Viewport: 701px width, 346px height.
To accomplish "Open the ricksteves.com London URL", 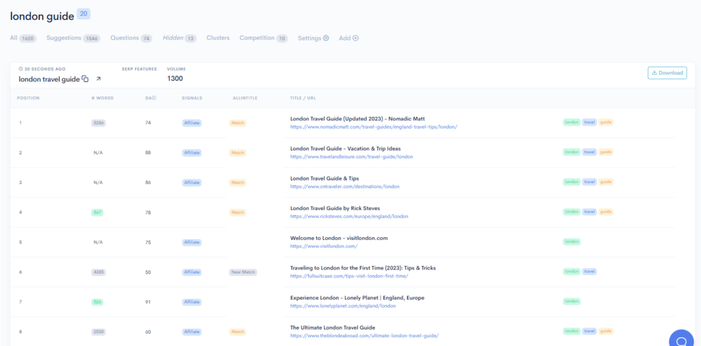I will click(349, 216).
